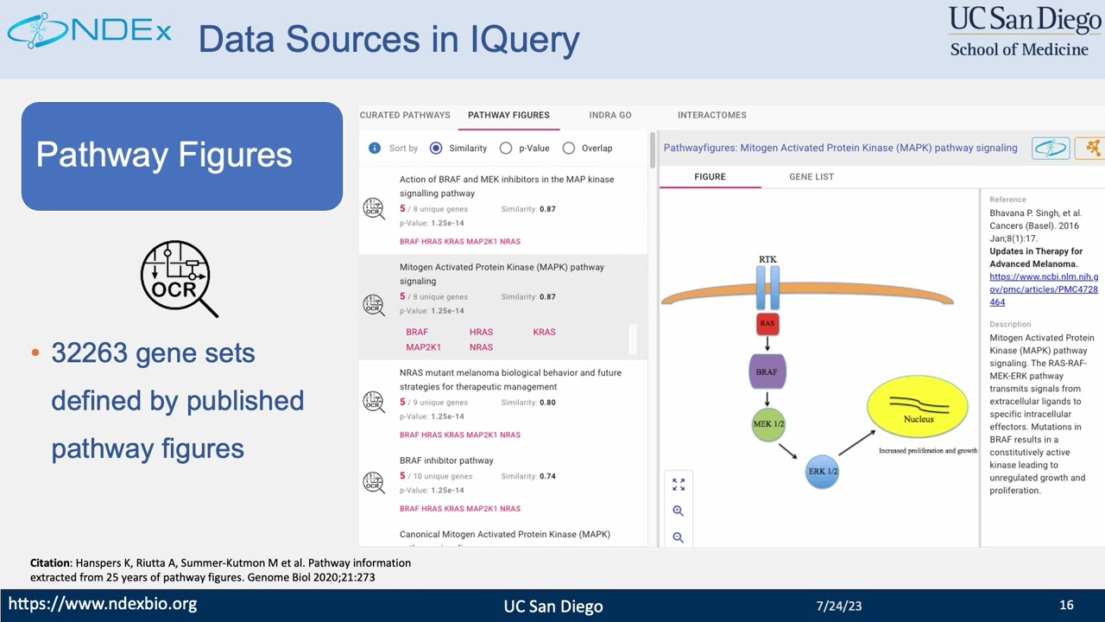Click the https://www.ndexbio.org footer link
The width and height of the screenshot is (1105, 622).
click(x=103, y=604)
